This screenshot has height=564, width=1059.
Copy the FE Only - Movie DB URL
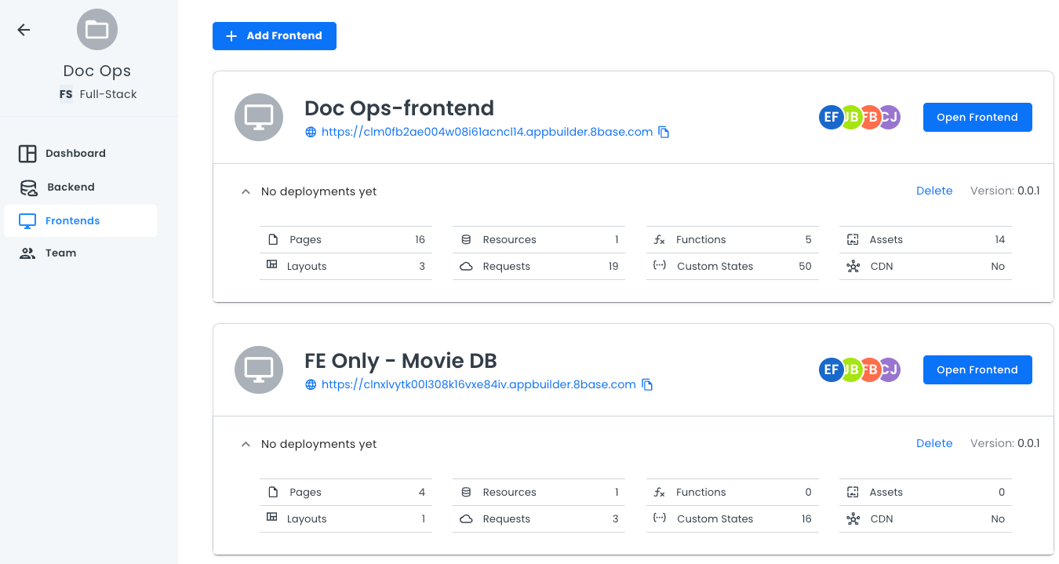click(x=647, y=385)
